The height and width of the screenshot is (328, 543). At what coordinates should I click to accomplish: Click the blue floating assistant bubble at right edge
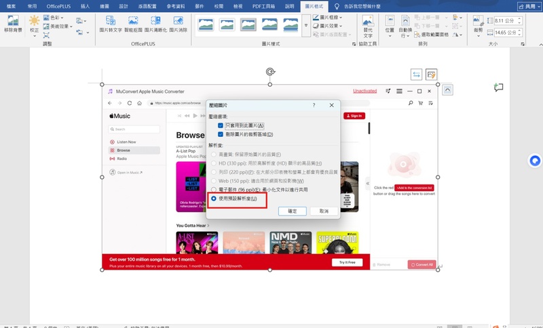pos(535,161)
